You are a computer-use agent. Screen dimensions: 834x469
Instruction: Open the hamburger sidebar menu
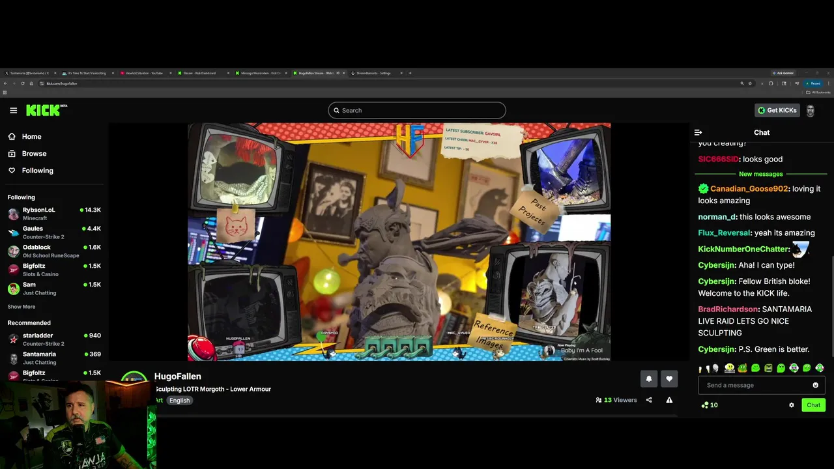13,110
